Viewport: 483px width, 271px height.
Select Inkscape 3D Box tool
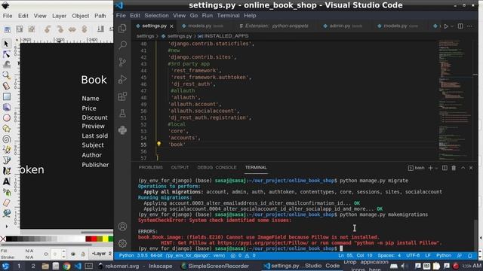click(6, 107)
